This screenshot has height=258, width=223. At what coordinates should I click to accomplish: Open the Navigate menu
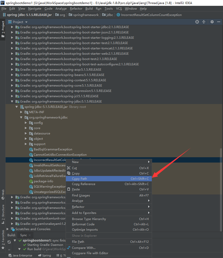tap(34, 9)
